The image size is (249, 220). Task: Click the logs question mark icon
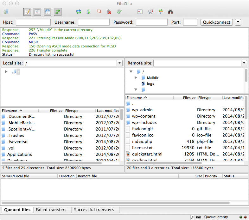tap(143, 83)
